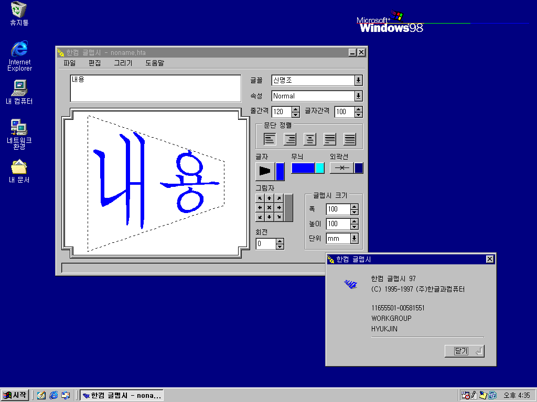This screenshot has width=537, height=402.
Task: Pick the cyan 무늬 background color swatch
Action: click(319, 168)
